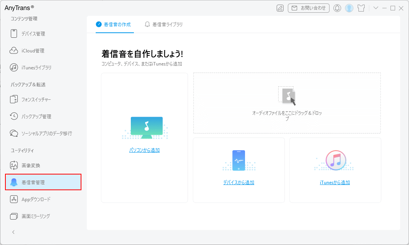409x245 pixels.
Task: Click the バックアップ＆転送 section heading
Action: tap(28, 85)
